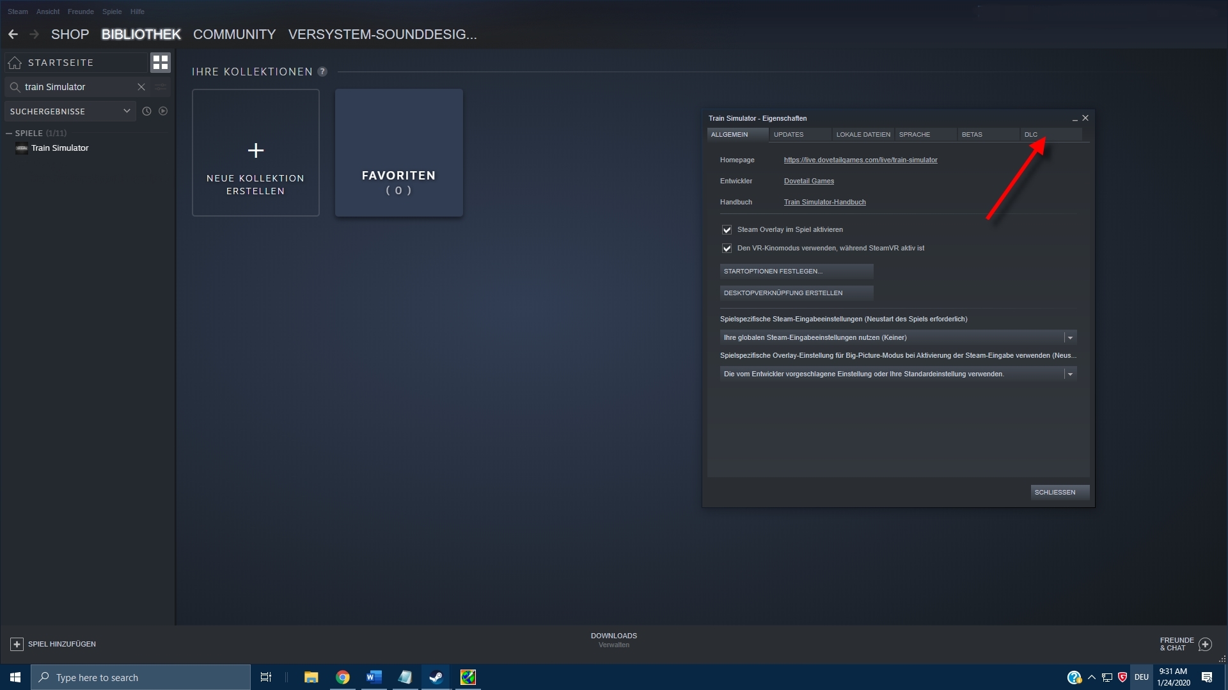The height and width of the screenshot is (690, 1228).
Task: Switch to UPDATES tab in properties
Action: (801, 135)
